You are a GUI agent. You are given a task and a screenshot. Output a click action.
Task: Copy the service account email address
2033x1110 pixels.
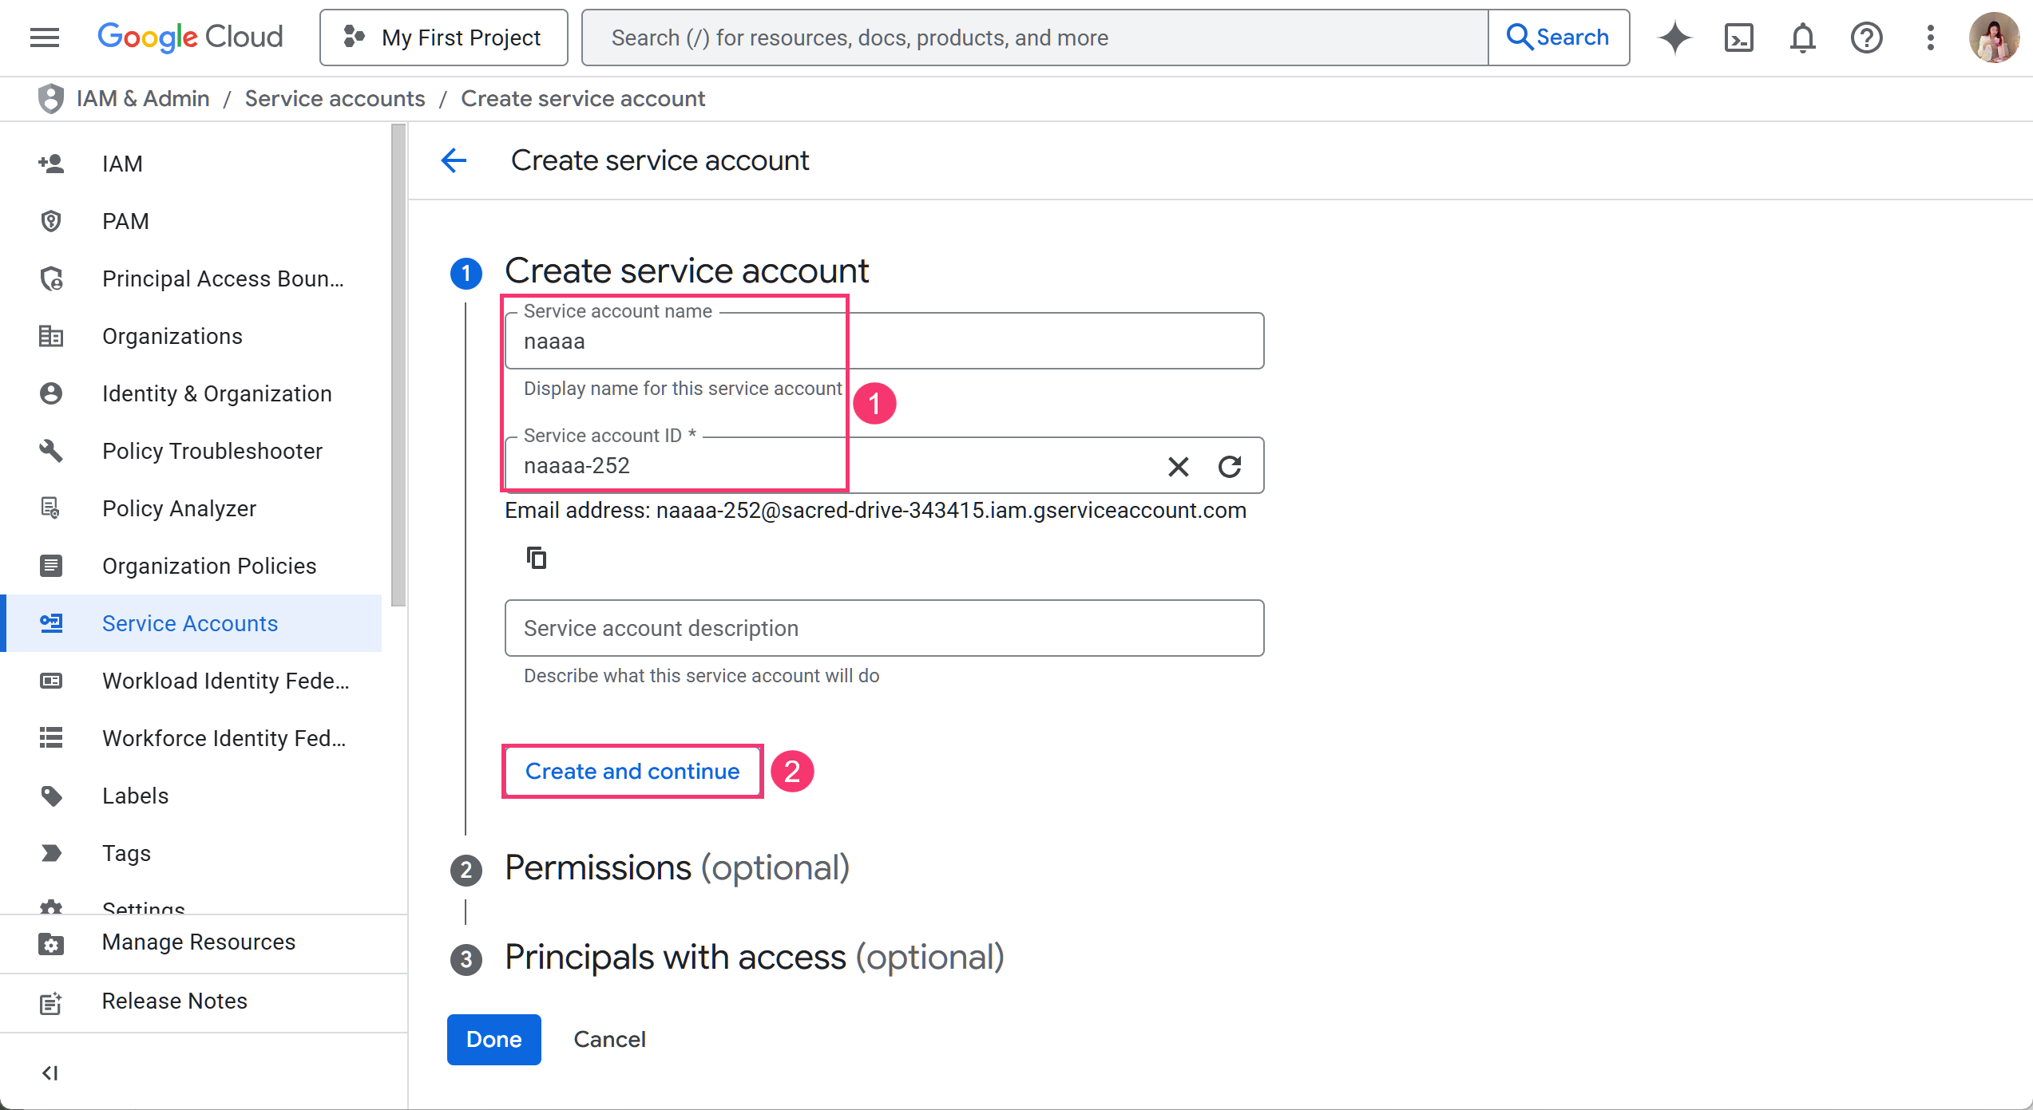pos(537,558)
